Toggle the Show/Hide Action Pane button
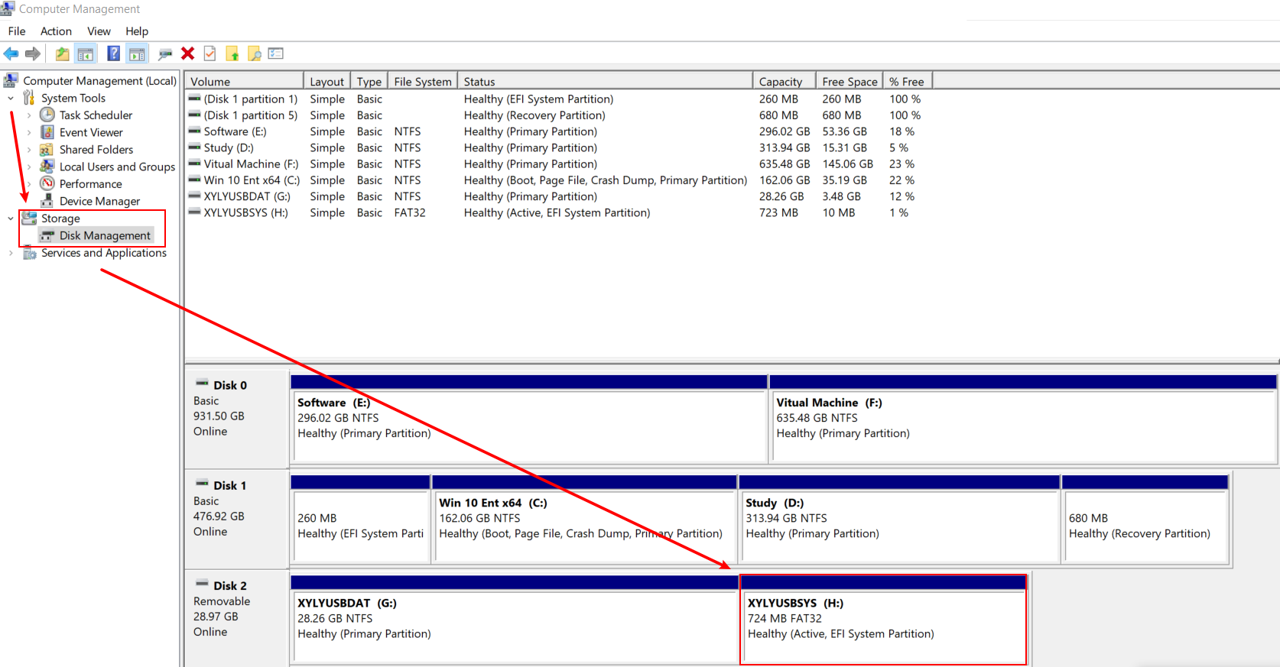The width and height of the screenshot is (1280, 667). click(137, 53)
